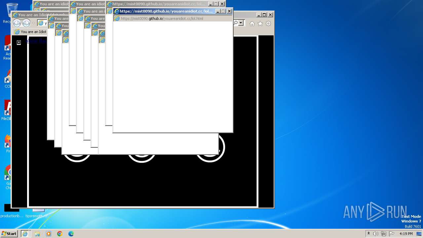Expand the address bar search dropdown arrow

[241, 23]
